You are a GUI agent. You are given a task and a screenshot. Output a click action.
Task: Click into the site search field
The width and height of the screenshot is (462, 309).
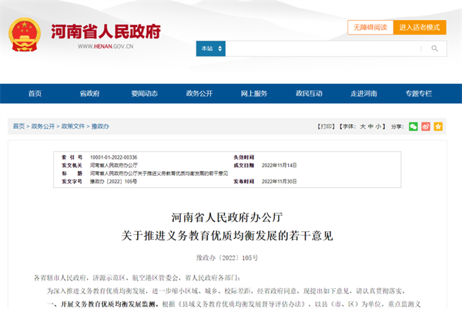[x=323, y=49]
